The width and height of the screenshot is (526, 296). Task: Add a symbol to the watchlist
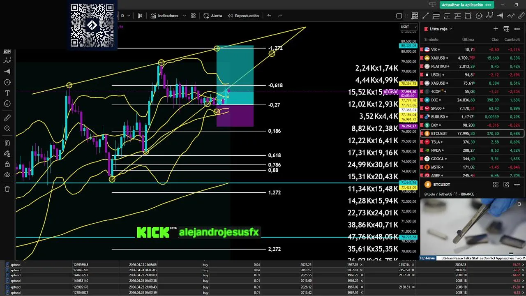coord(496,29)
